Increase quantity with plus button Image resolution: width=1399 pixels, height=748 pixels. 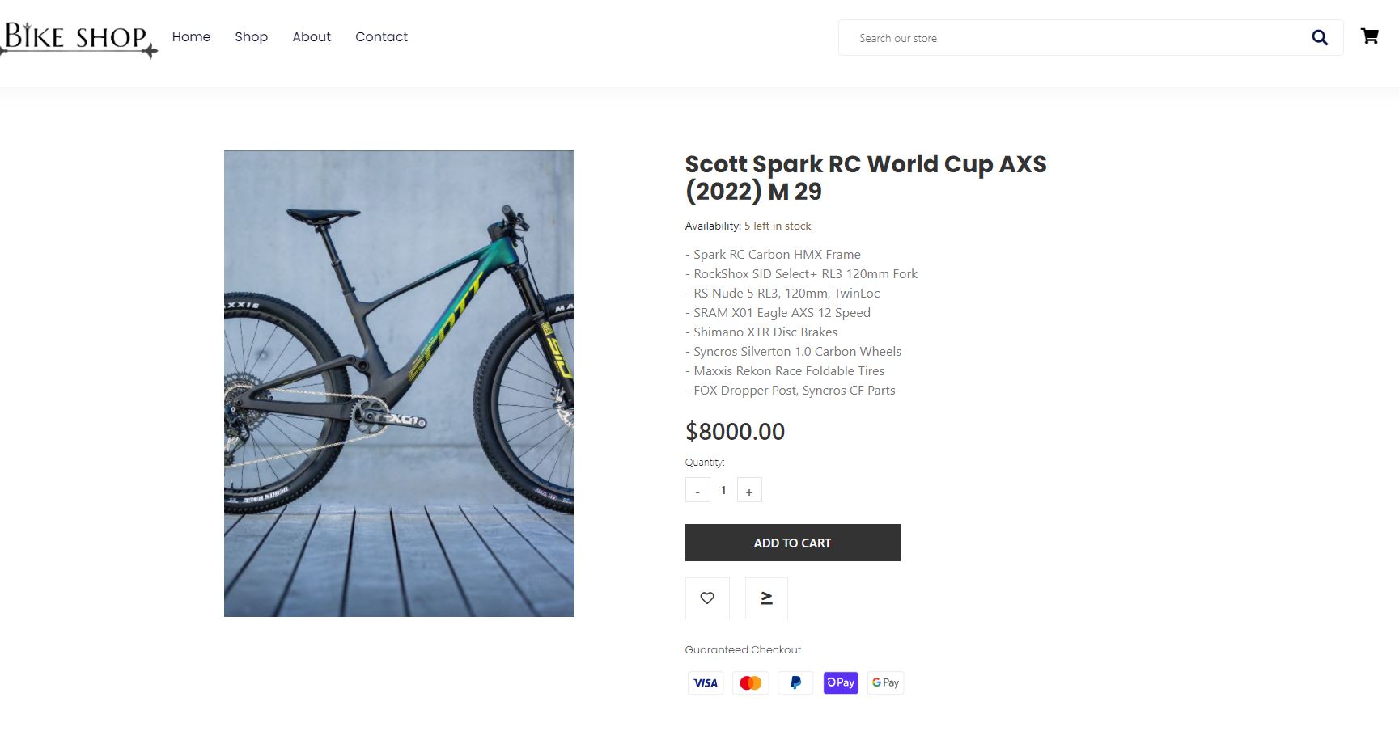pos(749,491)
